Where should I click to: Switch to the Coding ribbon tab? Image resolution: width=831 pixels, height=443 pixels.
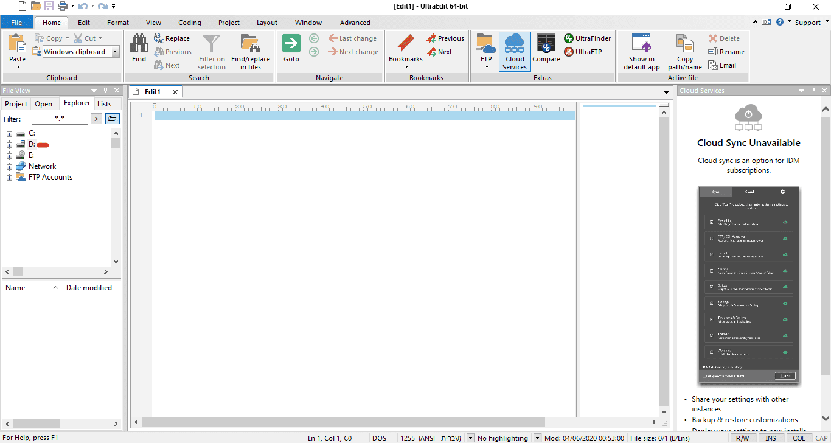pyautogui.click(x=189, y=23)
